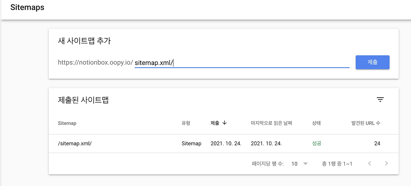Focus the sitemap.xml/ URL input field

(x=241, y=63)
